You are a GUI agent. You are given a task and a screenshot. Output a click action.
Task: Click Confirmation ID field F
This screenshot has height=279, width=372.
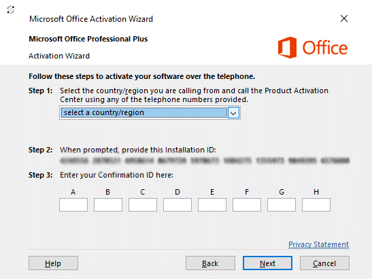click(x=247, y=205)
